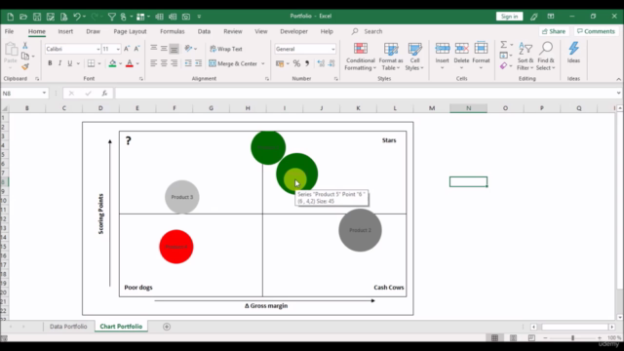
Task: Click the insert function fx icon
Action: [104, 94]
